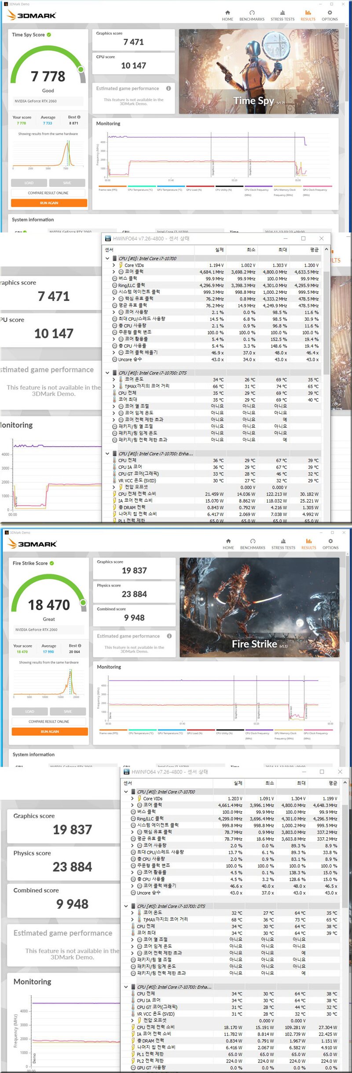352x1073 pixels.
Task: Click info icon next to Best 8 871
Action: coord(79,117)
